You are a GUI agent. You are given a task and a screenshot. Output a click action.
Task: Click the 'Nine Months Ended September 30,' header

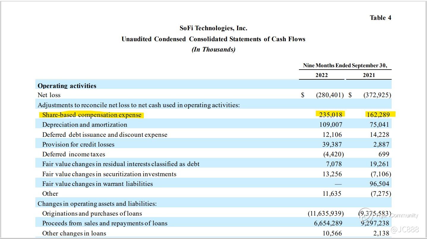pos(345,65)
